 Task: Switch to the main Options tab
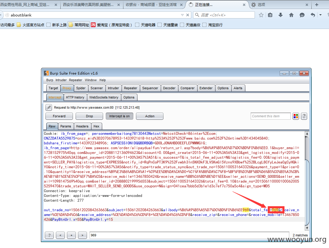pyautogui.click(x=223, y=88)
